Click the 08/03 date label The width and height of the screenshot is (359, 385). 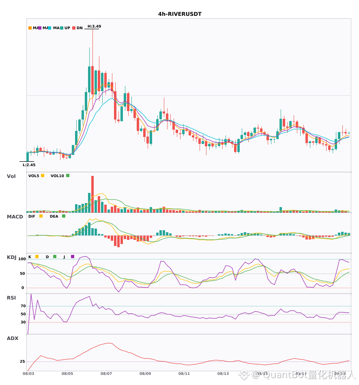(x=28, y=374)
